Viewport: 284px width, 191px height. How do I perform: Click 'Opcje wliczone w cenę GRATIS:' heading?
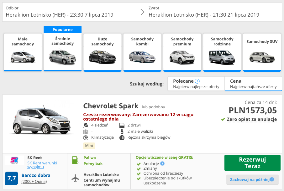point(165,157)
